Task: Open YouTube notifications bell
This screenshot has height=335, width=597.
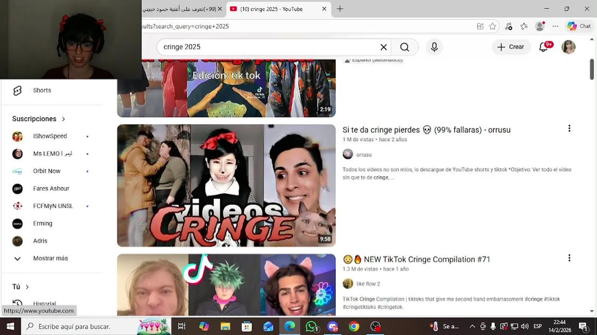Action: pos(544,47)
